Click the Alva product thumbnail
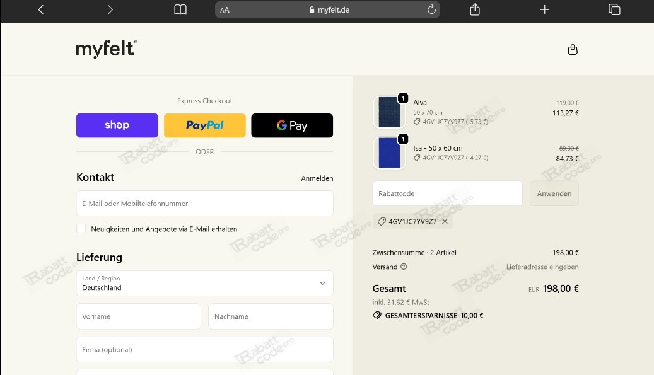This screenshot has height=375, width=654. (389, 112)
